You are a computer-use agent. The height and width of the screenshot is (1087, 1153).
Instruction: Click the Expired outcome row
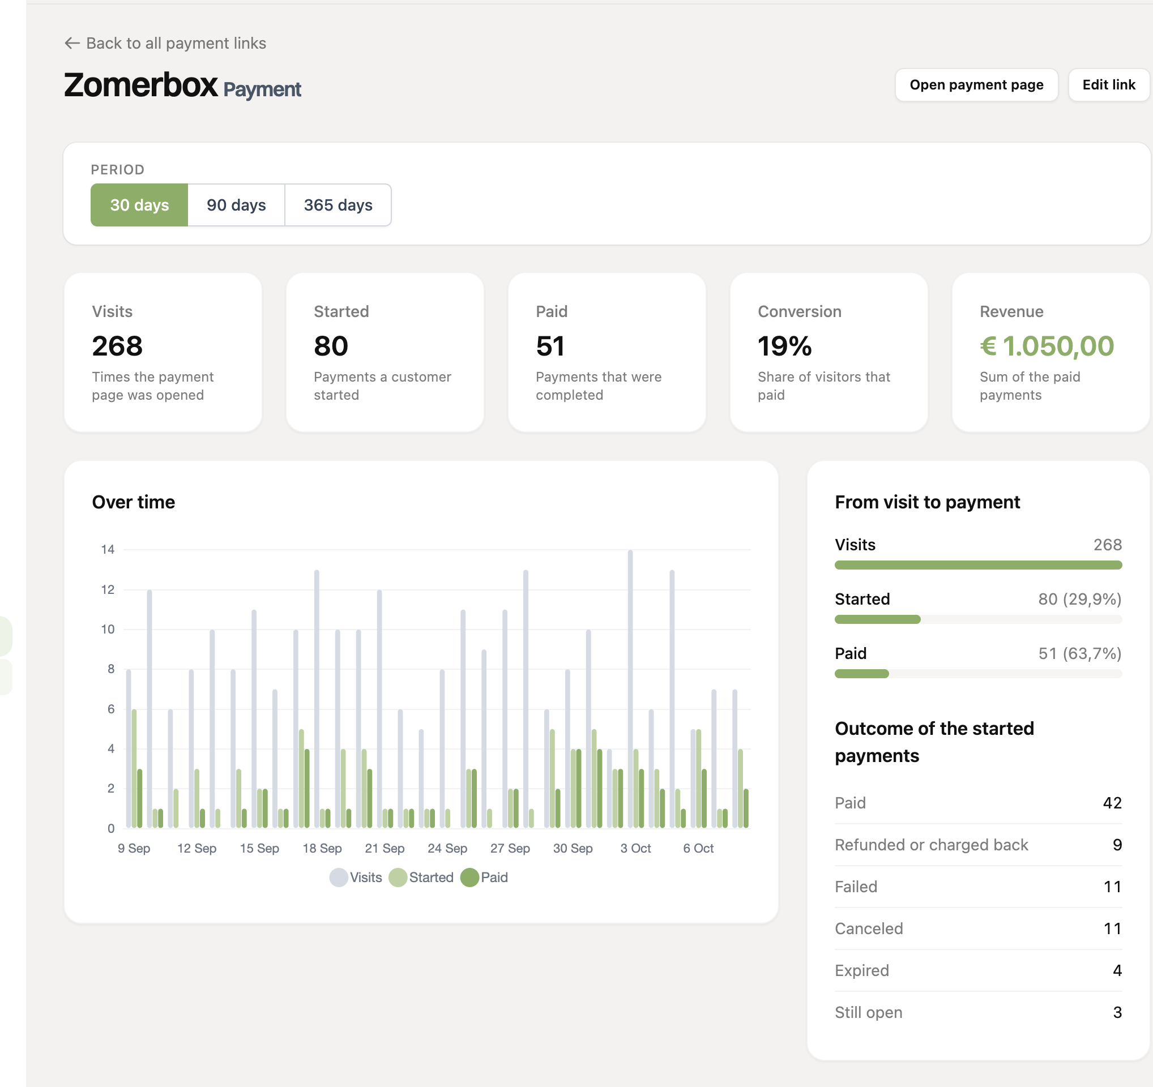pos(978,970)
